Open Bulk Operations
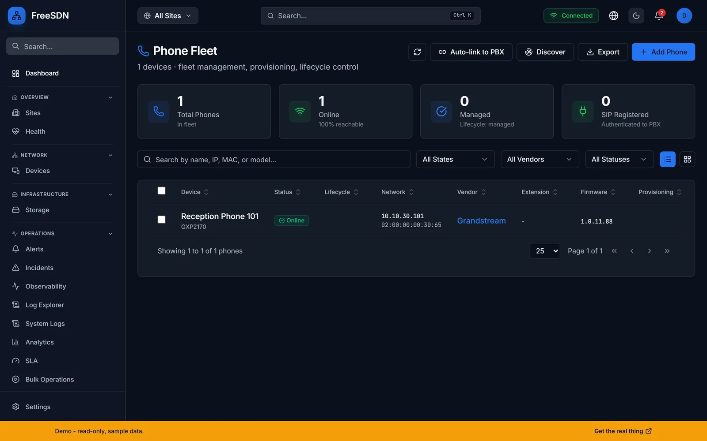707x441 pixels. (x=62, y=379)
